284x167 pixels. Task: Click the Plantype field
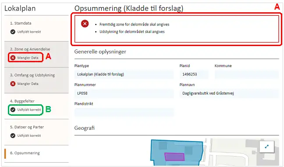[124, 74]
